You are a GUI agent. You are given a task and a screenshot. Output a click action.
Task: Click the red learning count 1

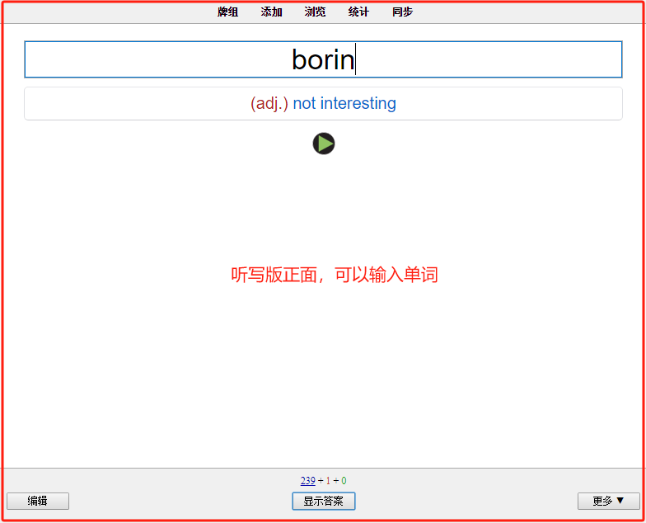pyautogui.click(x=328, y=480)
